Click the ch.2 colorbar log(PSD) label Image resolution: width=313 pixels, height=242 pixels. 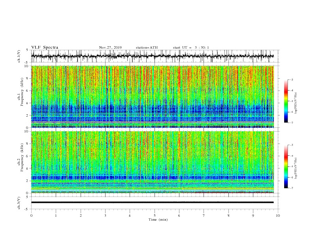point(296,168)
